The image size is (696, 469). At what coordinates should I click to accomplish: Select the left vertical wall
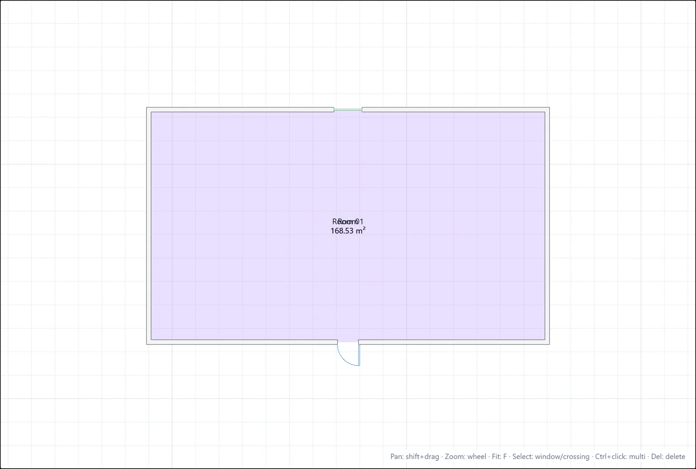pyautogui.click(x=149, y=226)
